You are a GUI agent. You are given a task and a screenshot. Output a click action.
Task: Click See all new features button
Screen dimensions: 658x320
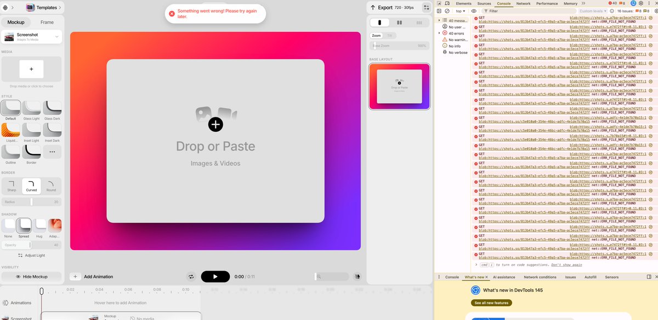click(x=492, y=303)
